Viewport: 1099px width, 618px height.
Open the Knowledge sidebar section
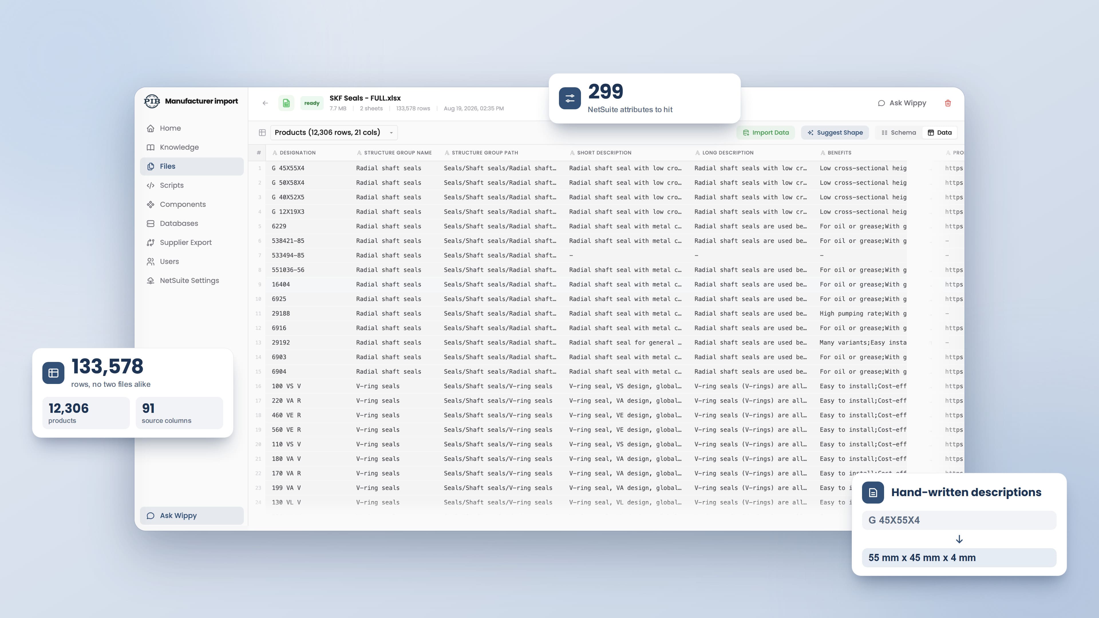191,147
